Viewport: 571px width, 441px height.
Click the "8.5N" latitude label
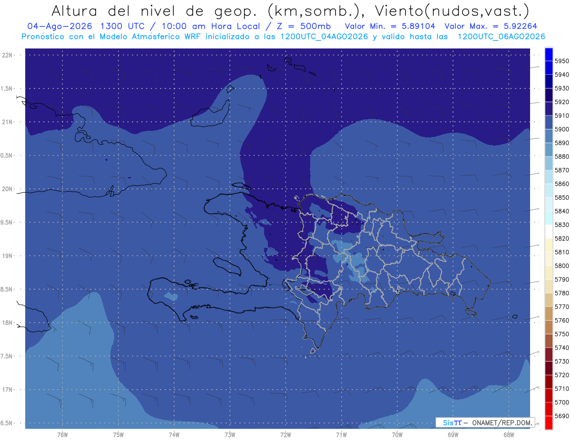(7, 290)
